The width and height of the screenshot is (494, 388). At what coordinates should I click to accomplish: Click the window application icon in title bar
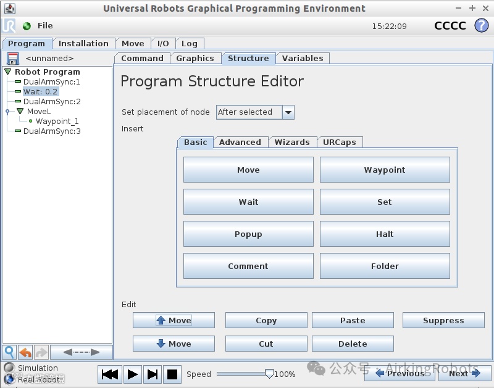tap(10, 9)
